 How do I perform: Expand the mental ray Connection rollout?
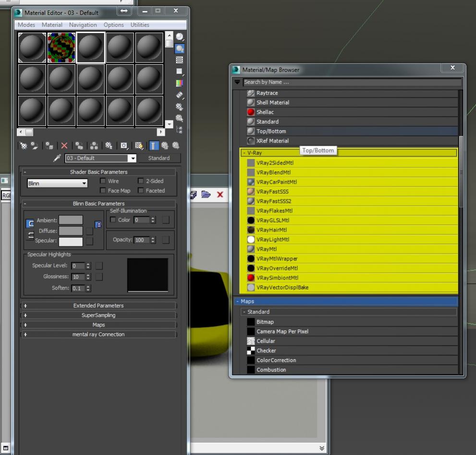click(98, 335)
